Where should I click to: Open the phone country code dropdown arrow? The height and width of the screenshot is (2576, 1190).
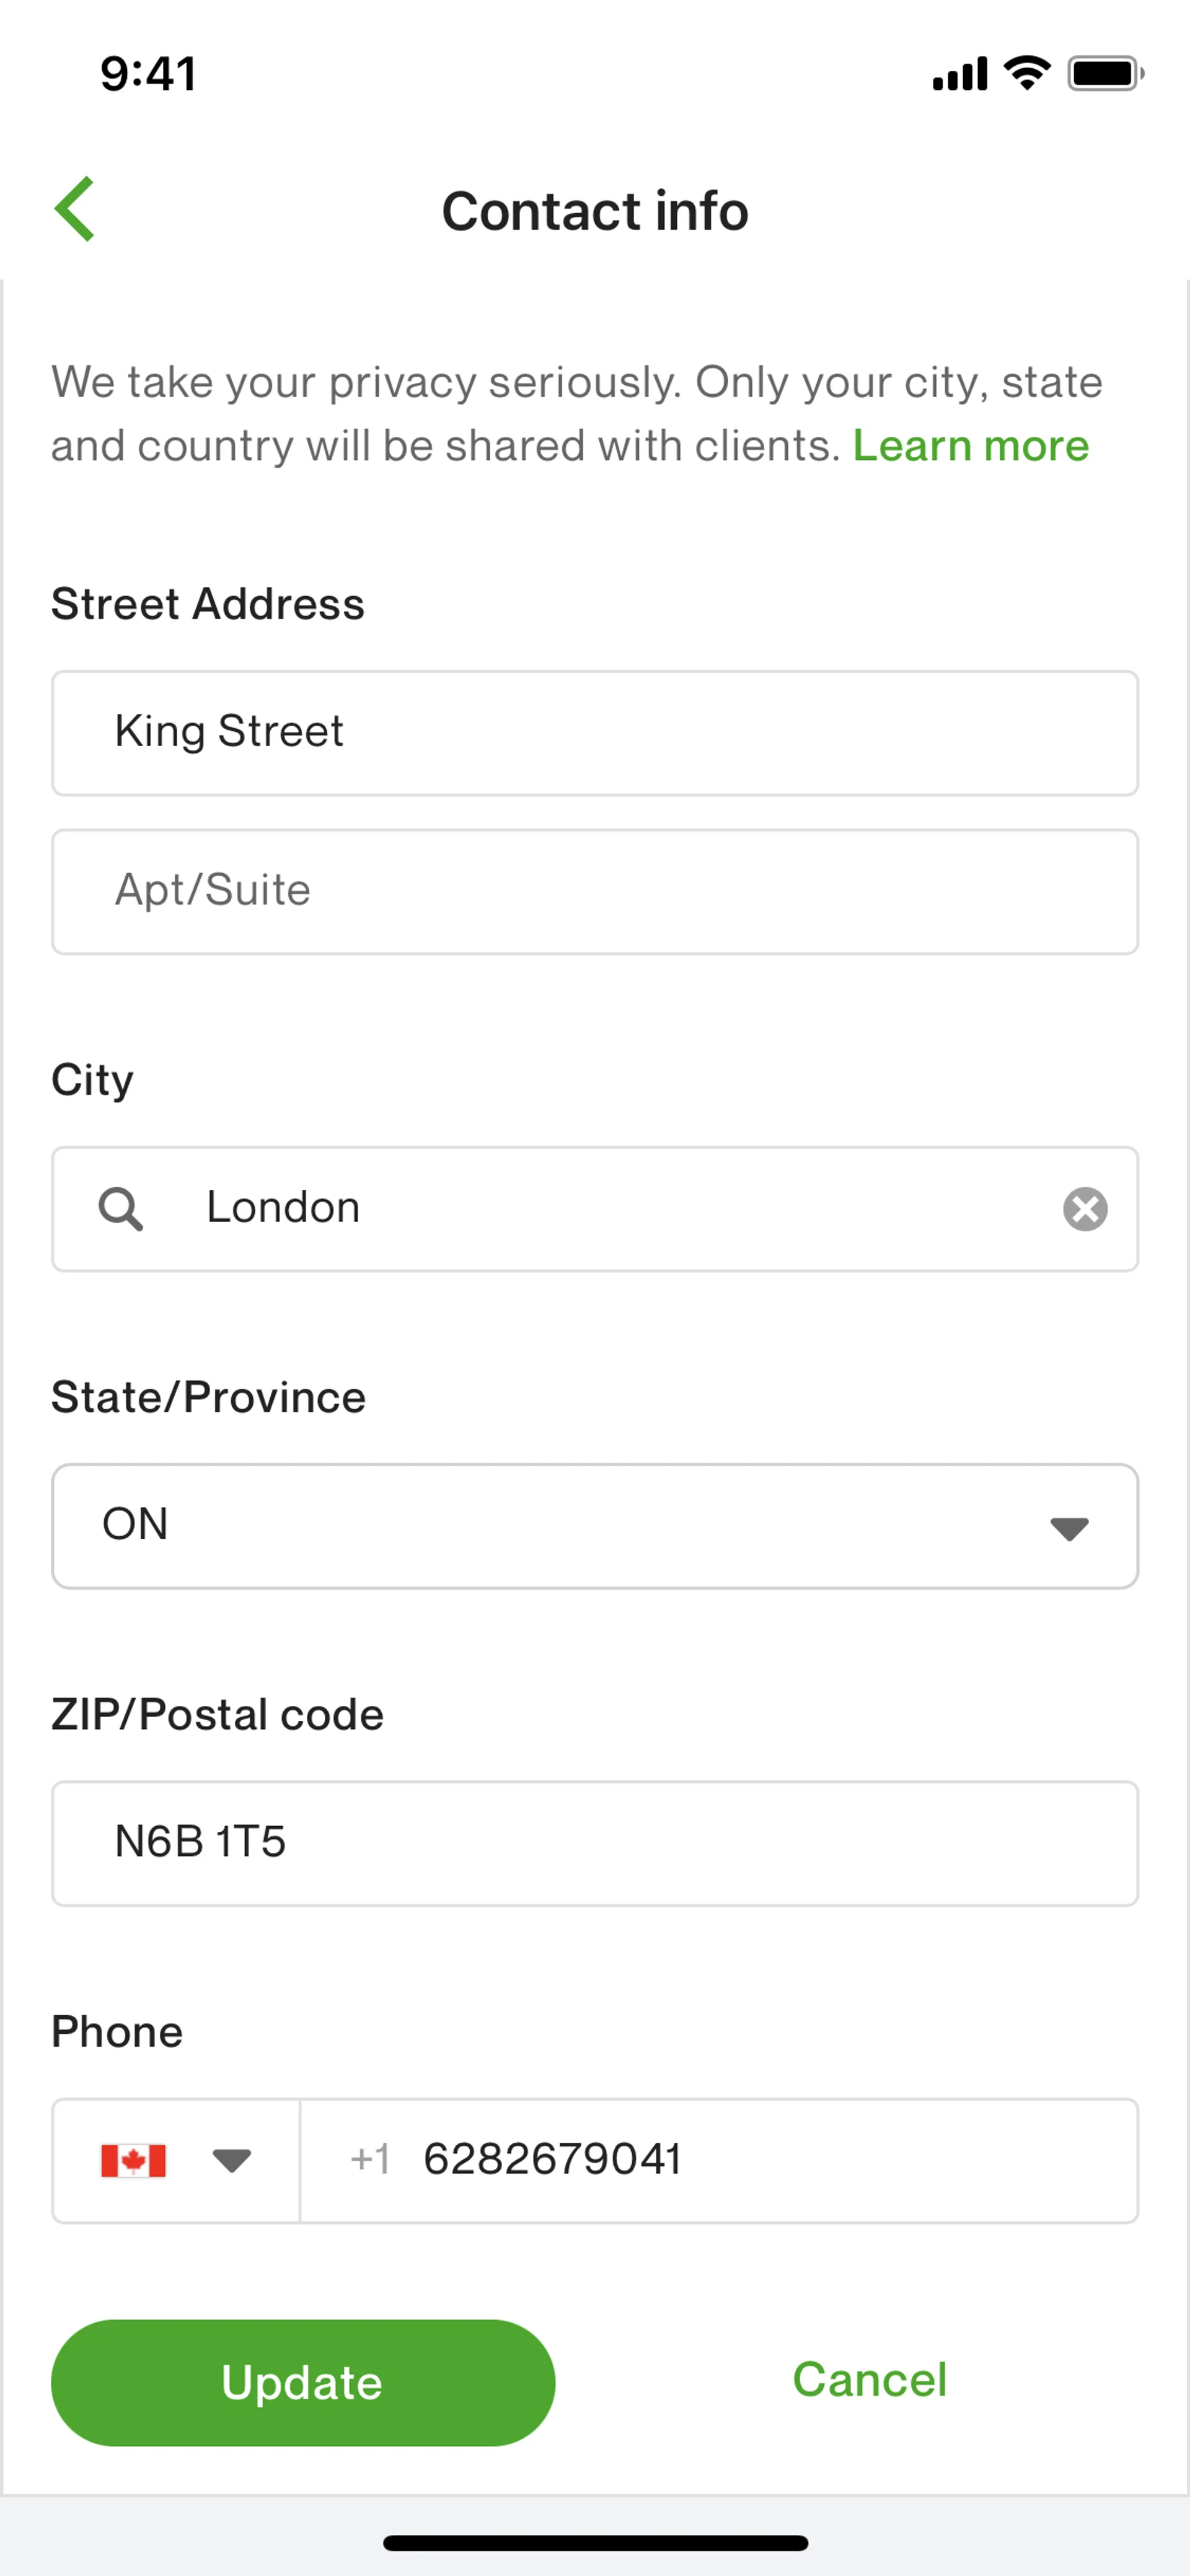(x=231, y=2161)
